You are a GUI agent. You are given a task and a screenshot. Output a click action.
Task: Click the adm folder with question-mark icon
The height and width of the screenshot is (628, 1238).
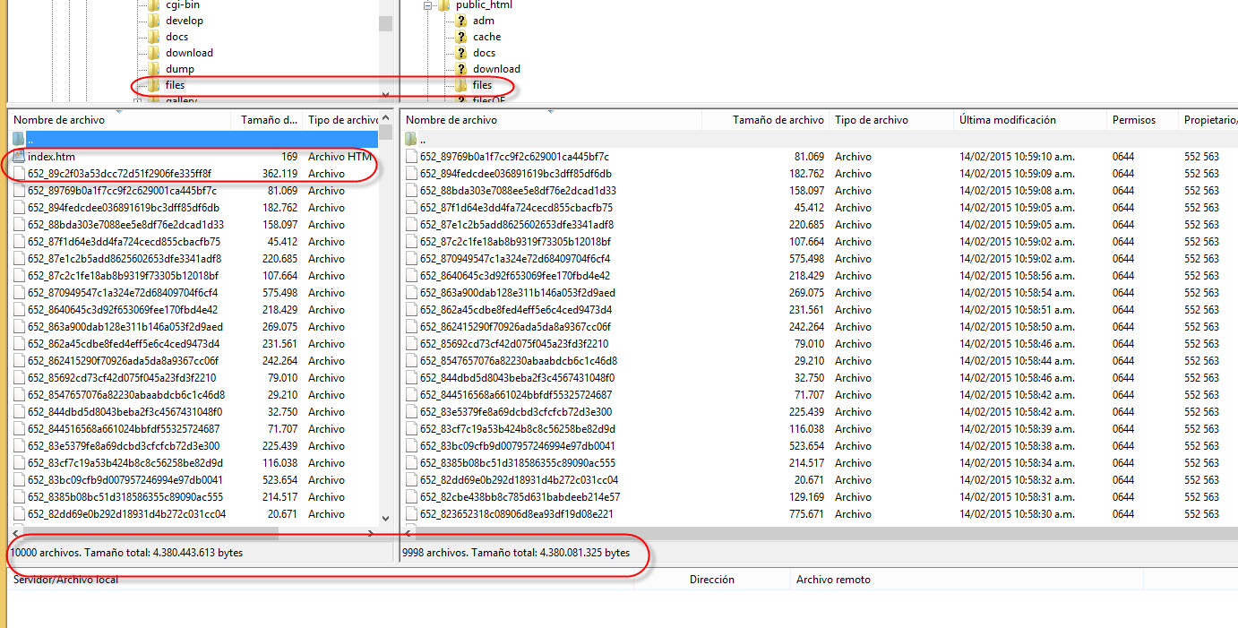pos(483,21)
